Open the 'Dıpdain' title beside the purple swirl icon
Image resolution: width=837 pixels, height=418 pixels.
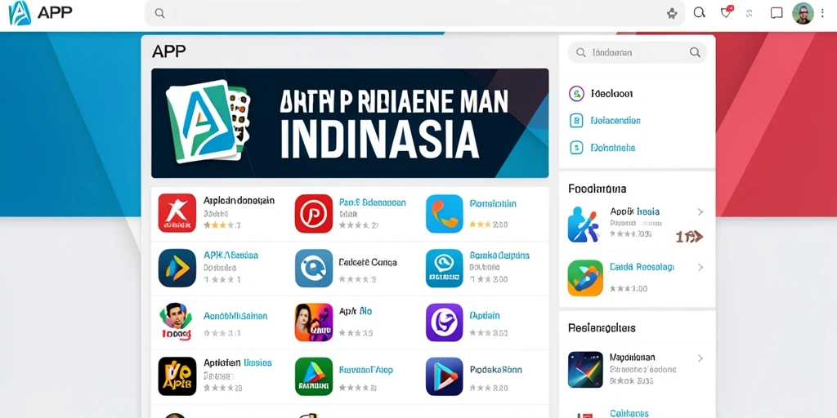(485, 315)
